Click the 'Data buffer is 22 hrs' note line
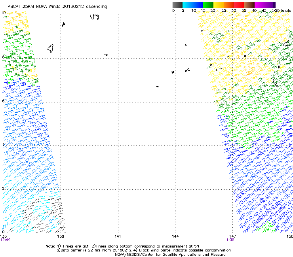293x257 pixels. click(143, 250)
